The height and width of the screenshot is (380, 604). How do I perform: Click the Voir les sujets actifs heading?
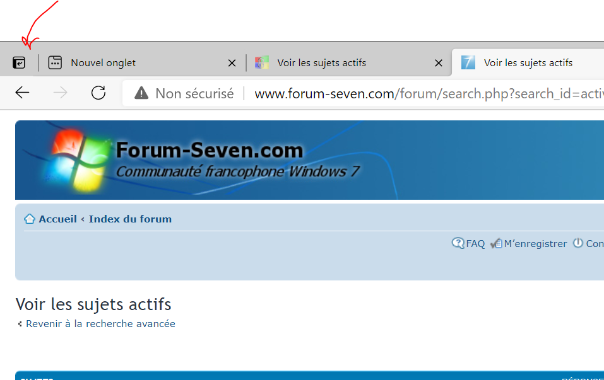[x=93, y=304]
